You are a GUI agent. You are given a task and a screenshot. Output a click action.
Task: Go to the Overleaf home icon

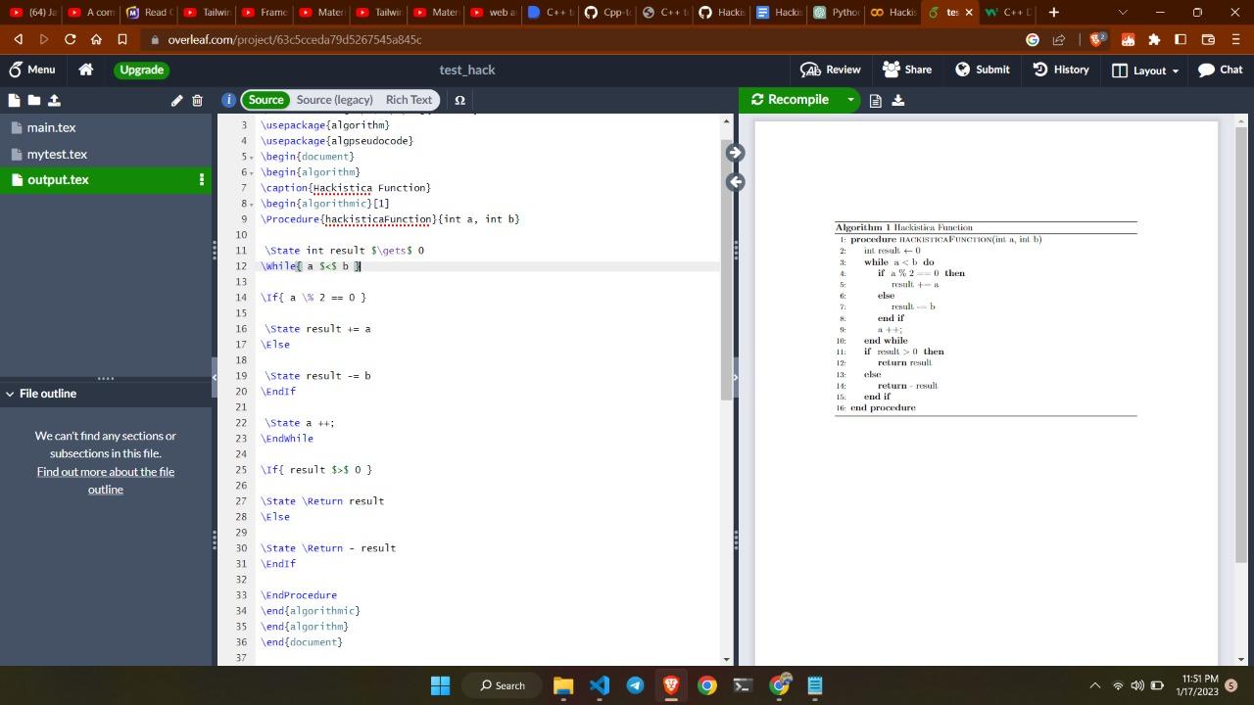[86, 70]
